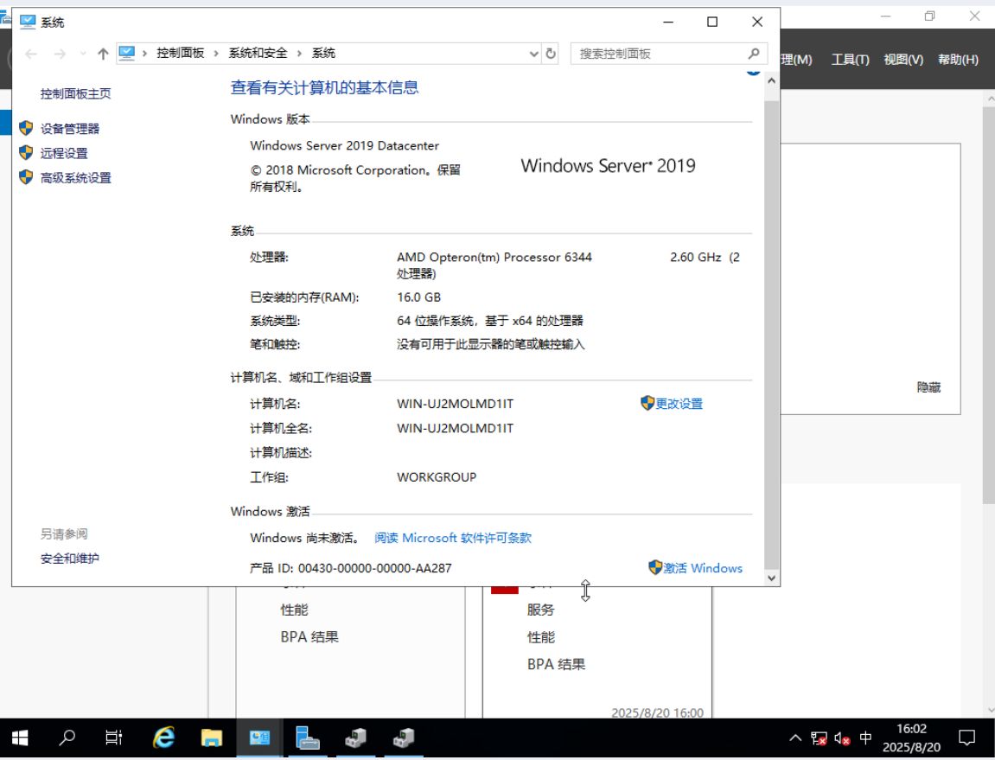Click System window title icon

coord(28,22)
